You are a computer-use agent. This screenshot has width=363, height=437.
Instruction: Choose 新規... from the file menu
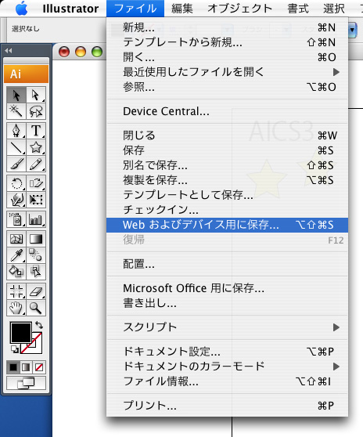point(227,27)
